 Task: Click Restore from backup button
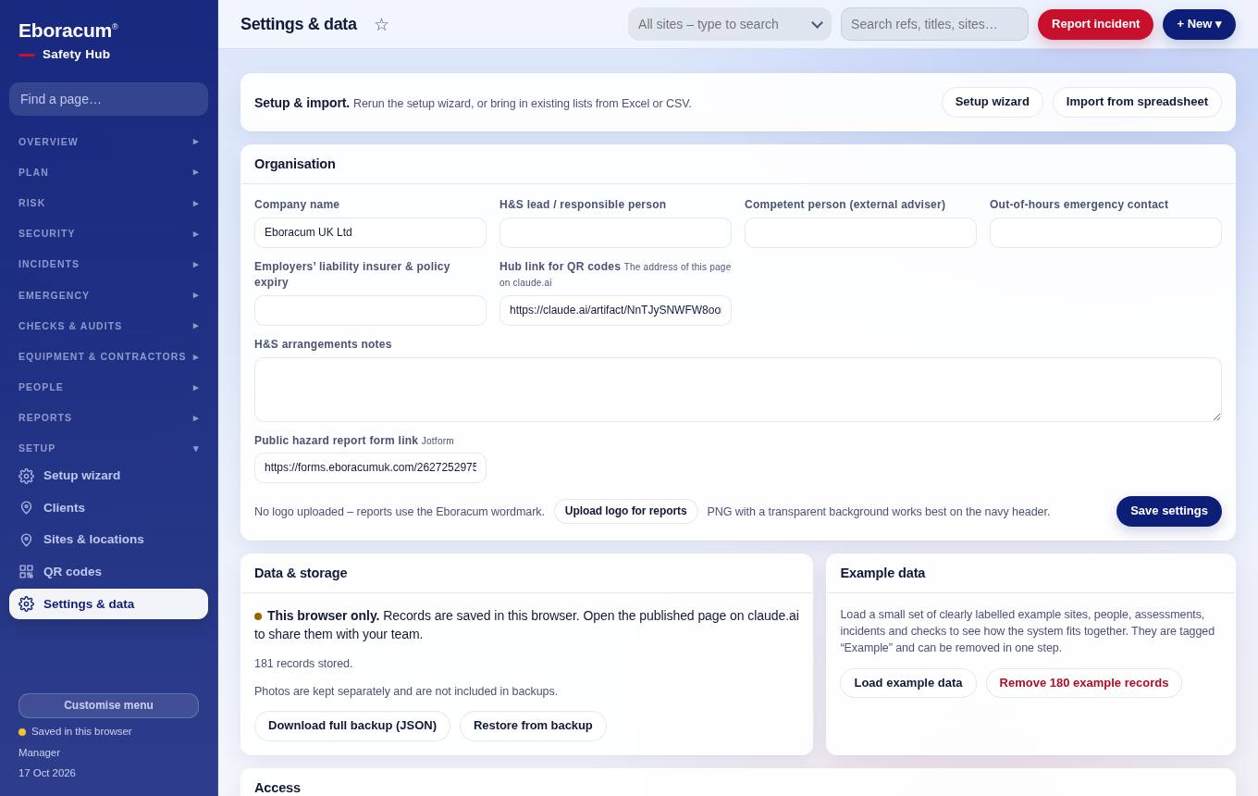533,726
